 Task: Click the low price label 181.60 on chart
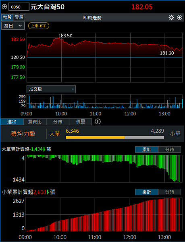(x=167, y=53)
